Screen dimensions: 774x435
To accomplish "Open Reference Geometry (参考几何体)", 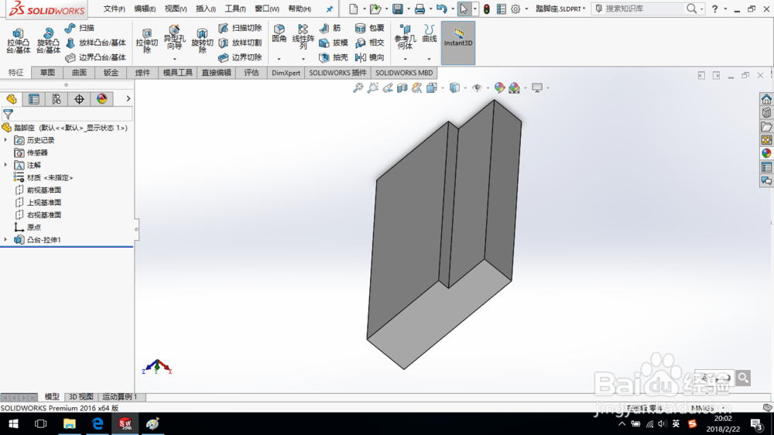I will 405,36.
